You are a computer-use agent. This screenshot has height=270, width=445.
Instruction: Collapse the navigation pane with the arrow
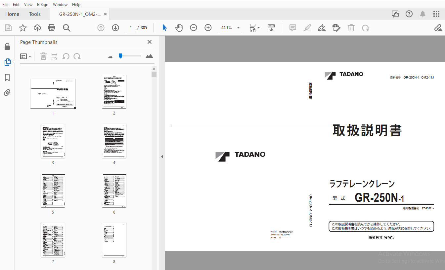pyautogui.click(x=162, y=156)
